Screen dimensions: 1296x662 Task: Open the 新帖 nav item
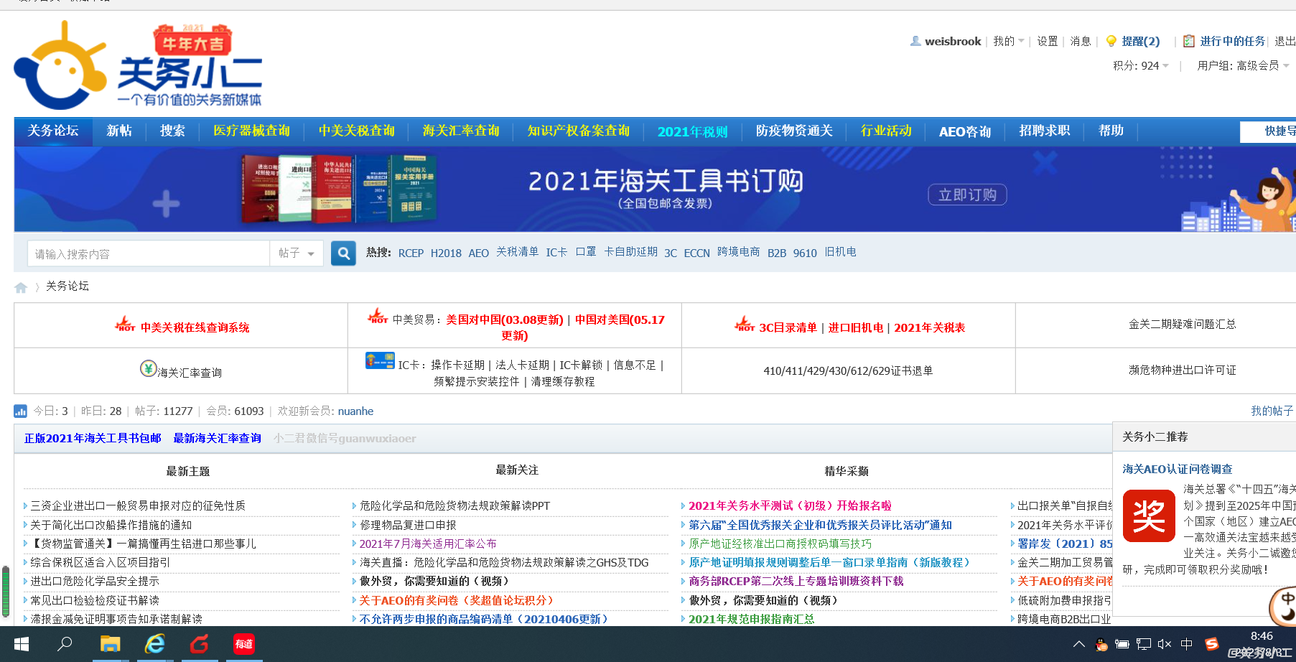(119, 131)
